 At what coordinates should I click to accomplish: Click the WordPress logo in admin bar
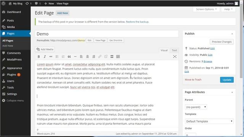tap(3, 3)
